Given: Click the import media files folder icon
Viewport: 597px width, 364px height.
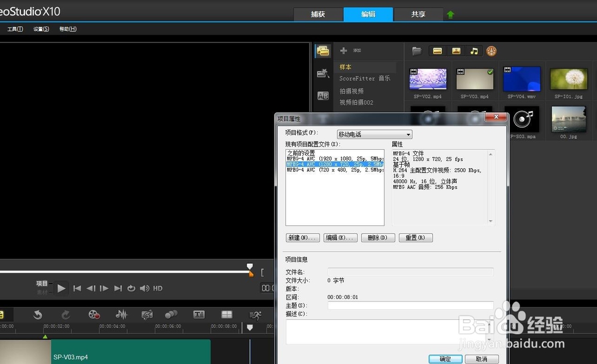Looking at the screenshot, I should tap(417, 51).
